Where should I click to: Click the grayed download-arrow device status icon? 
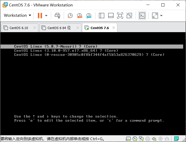[167, 139]
